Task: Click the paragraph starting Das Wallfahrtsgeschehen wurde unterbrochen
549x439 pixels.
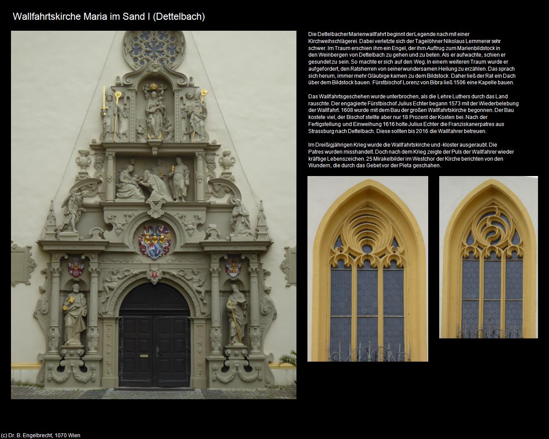Action: click(413, 114)
